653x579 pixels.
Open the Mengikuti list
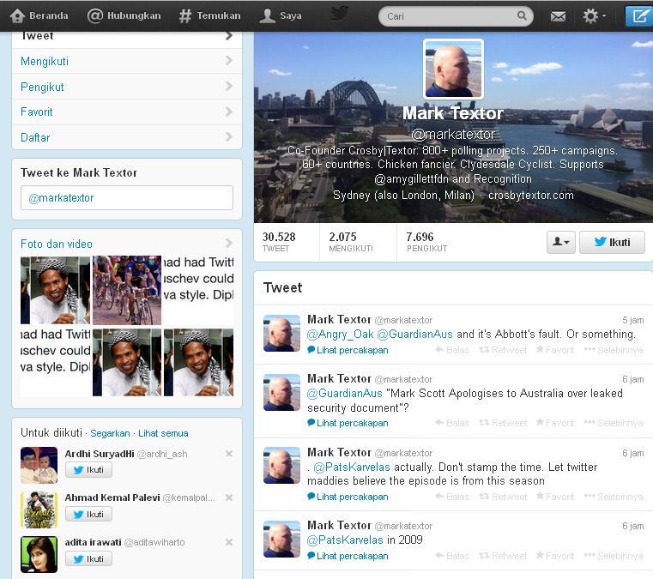(127, 61)
